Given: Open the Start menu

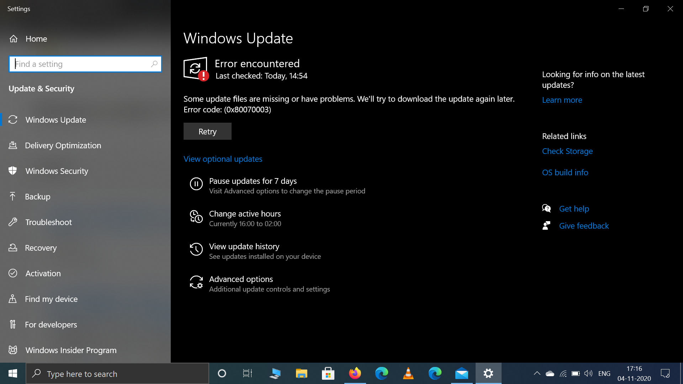Looking at the screenshot, I should [x=13, y=373].
